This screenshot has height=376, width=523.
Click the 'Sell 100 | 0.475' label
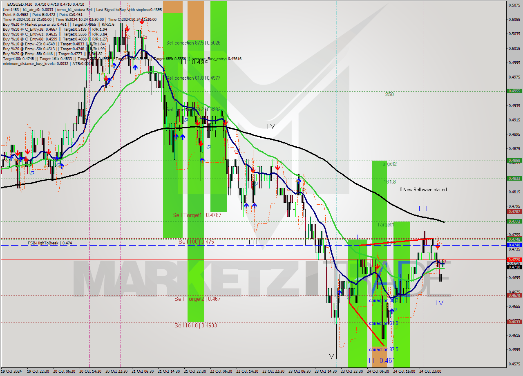pyautogui.click(x=196, y=242)
